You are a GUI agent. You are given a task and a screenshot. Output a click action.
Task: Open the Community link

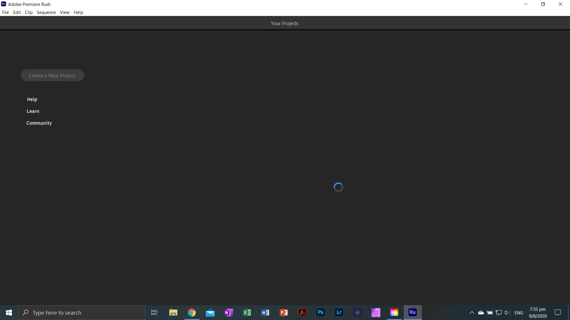tap(39, 123)
